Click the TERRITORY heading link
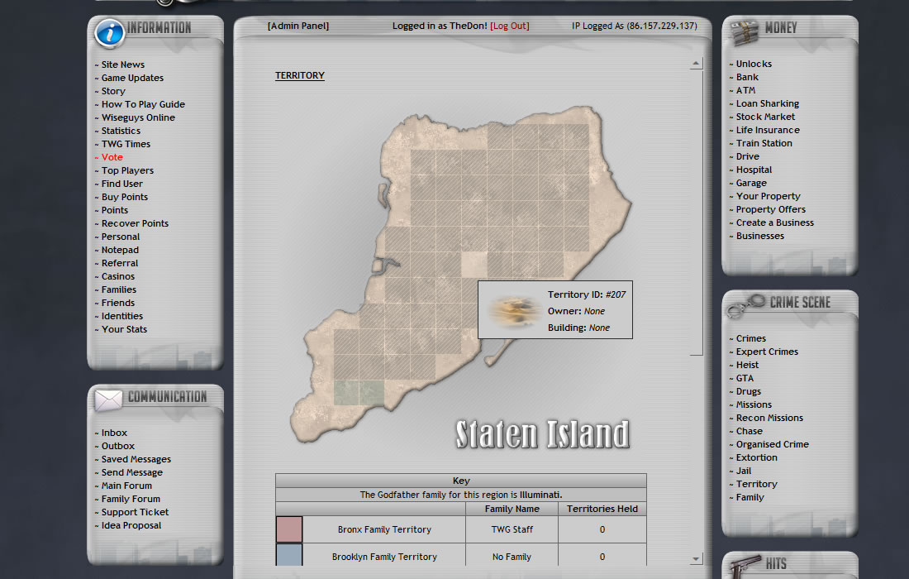The width and height of the screenshot is (909, 579). point(300,75)
